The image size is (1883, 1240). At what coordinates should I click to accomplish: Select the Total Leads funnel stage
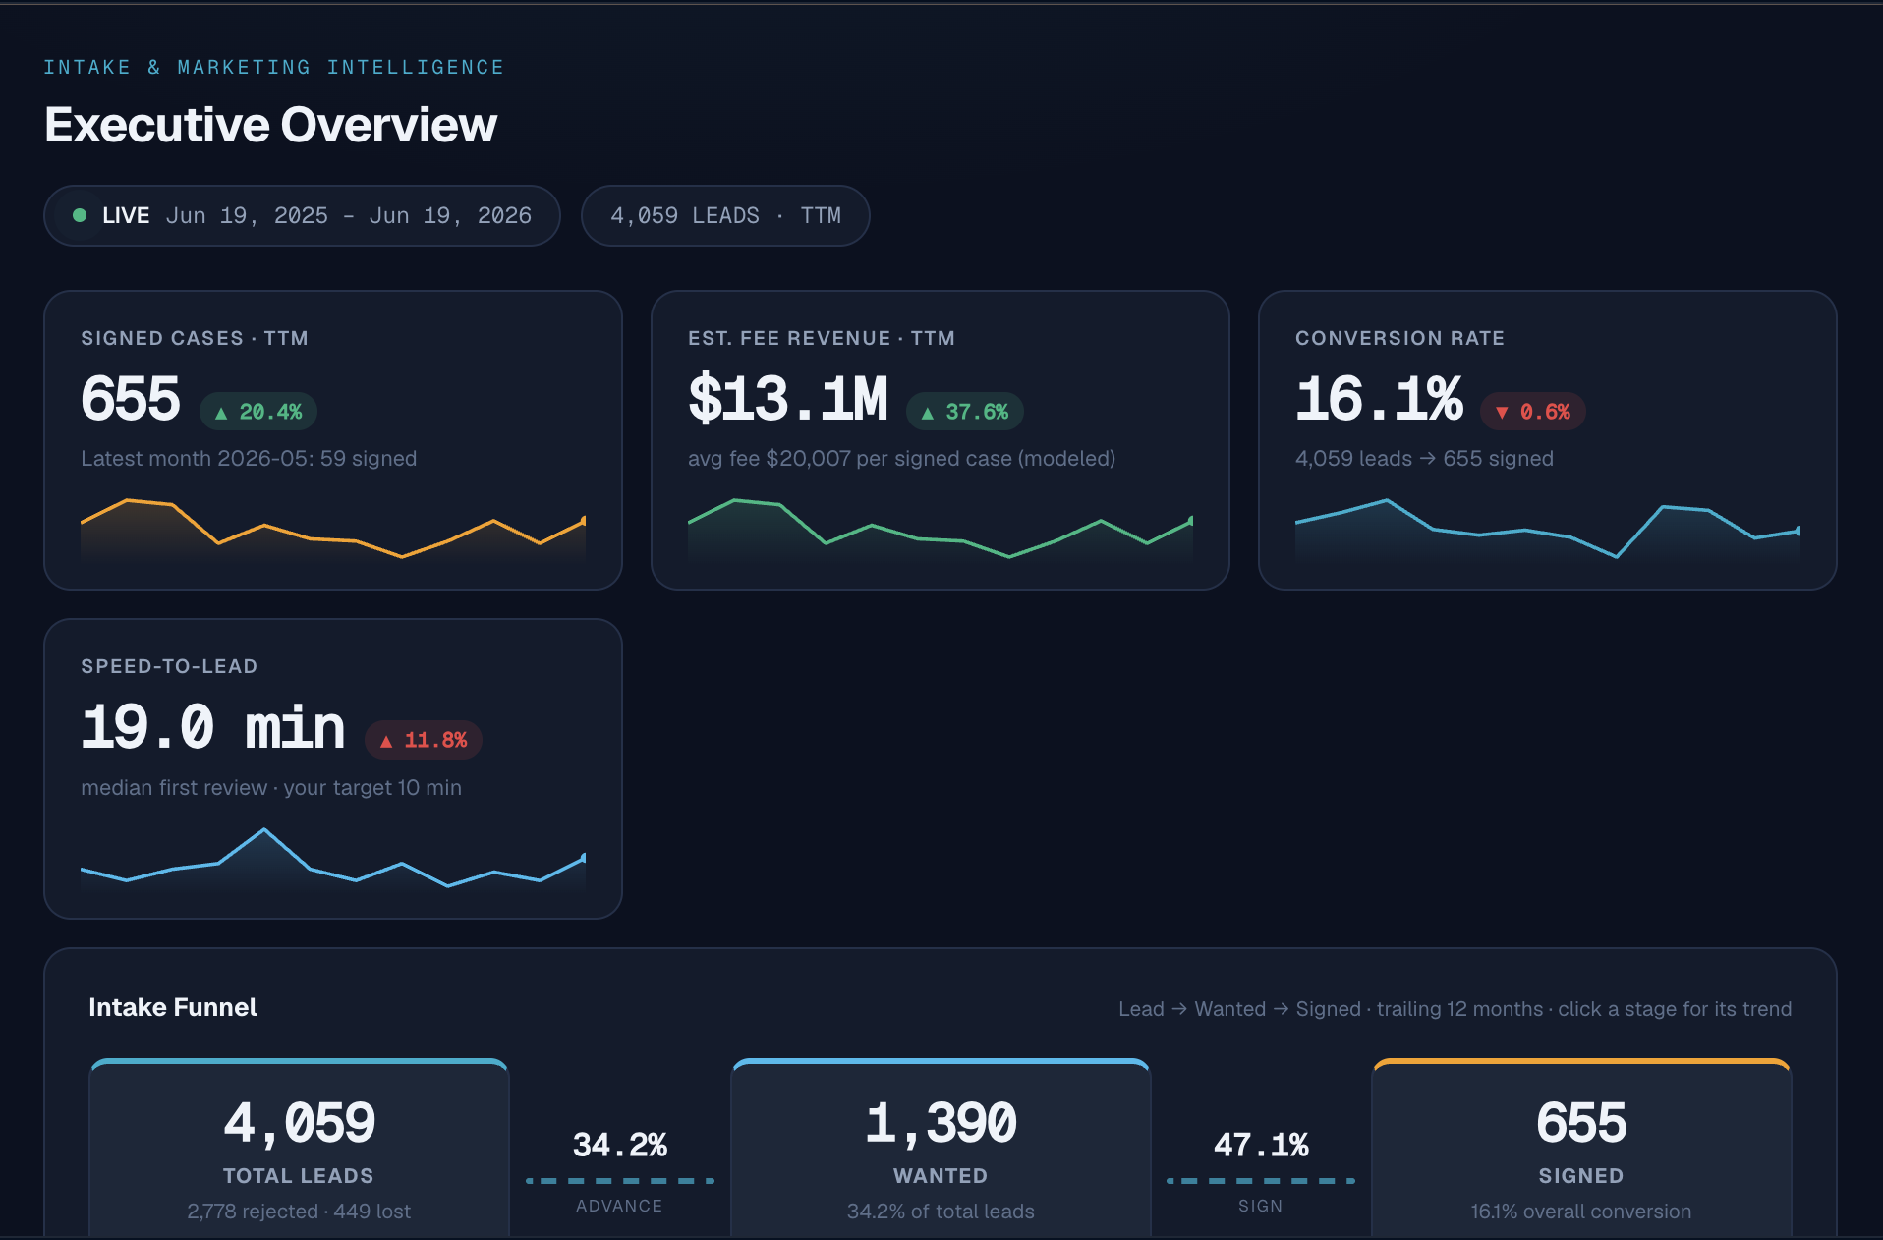(x=299, y=1150)
